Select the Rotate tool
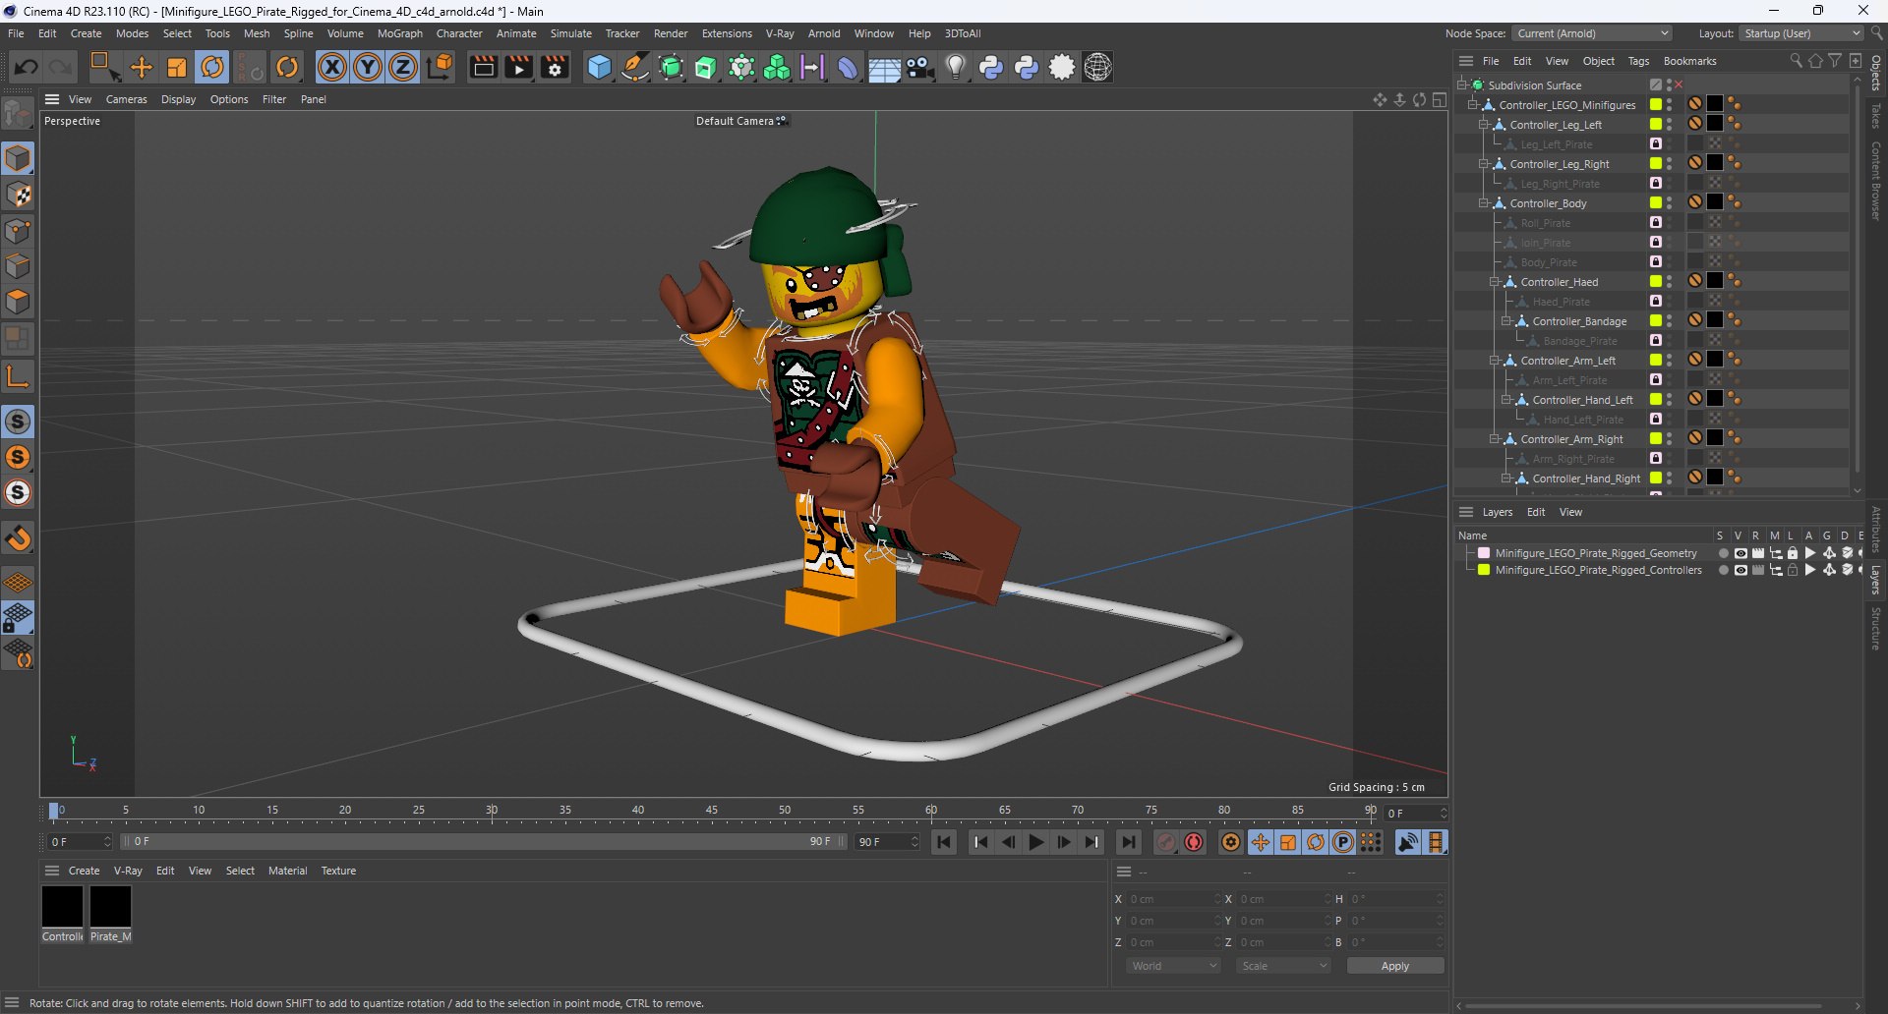The height and width of the screenshot is (1014, 1888). [x=212, y=67]
